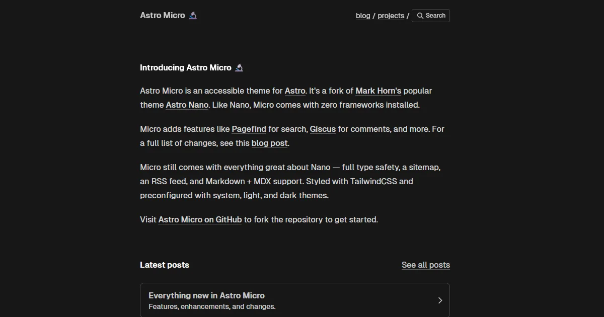
Task: Select the Everything new in Astro Micro title
Action: click(x=206, y=295)
